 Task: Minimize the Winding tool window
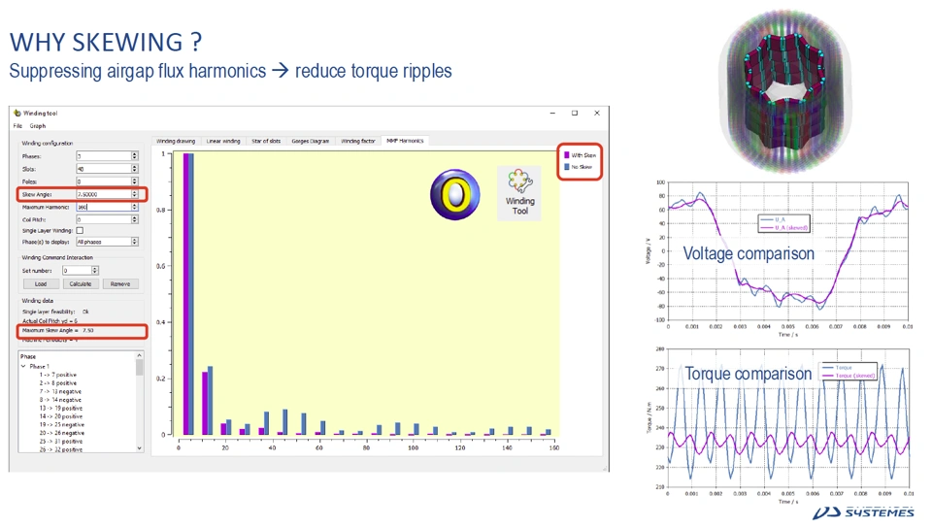tap(552, 113)
